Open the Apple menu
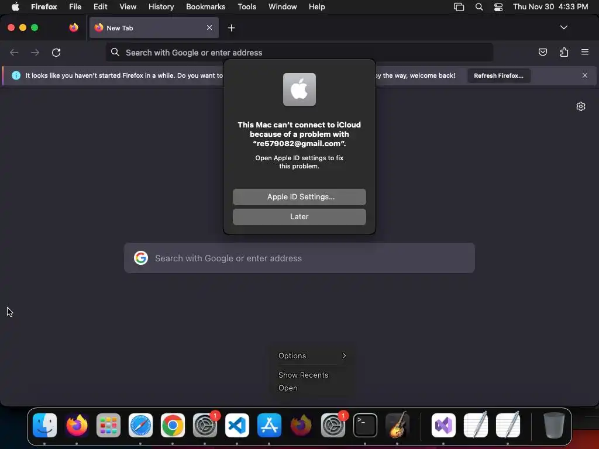 (15, 7)
